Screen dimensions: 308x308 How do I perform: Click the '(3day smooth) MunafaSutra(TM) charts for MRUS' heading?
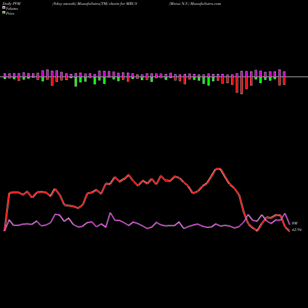click(x=95, y=4)
